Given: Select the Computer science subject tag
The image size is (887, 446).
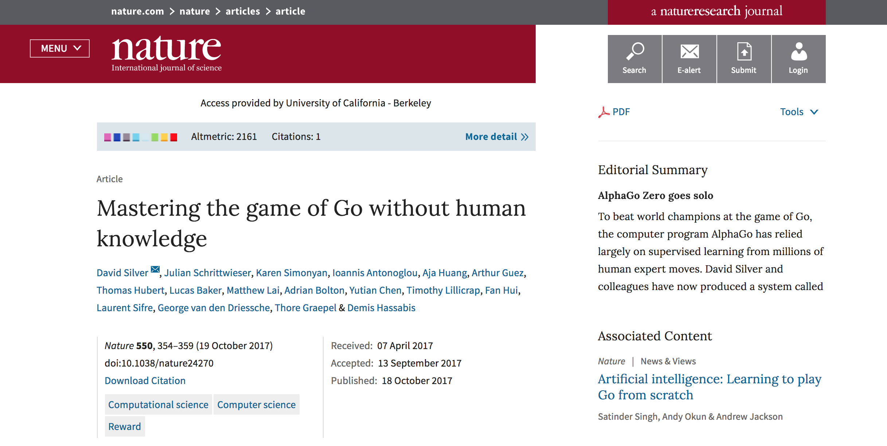Looking at the screenshot, I should click(x=257, y=405).
